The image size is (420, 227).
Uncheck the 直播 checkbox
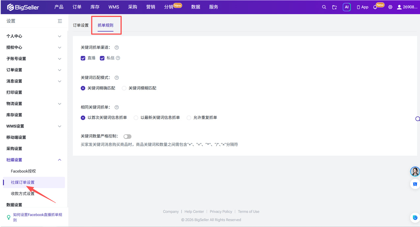tap(83, 58)
